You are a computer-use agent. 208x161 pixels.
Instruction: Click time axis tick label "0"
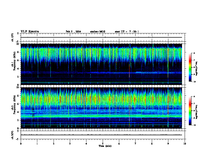pyautogui.click(x=21, y=144)
